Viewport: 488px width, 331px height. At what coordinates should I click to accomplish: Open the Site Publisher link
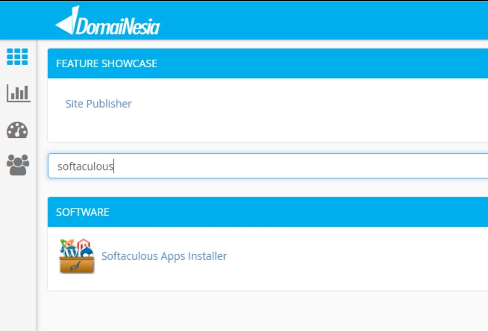(99, 104)
